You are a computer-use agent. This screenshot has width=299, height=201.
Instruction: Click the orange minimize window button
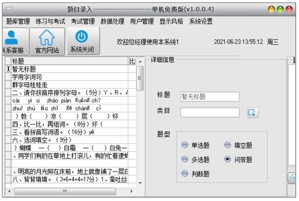coord(272,9)
